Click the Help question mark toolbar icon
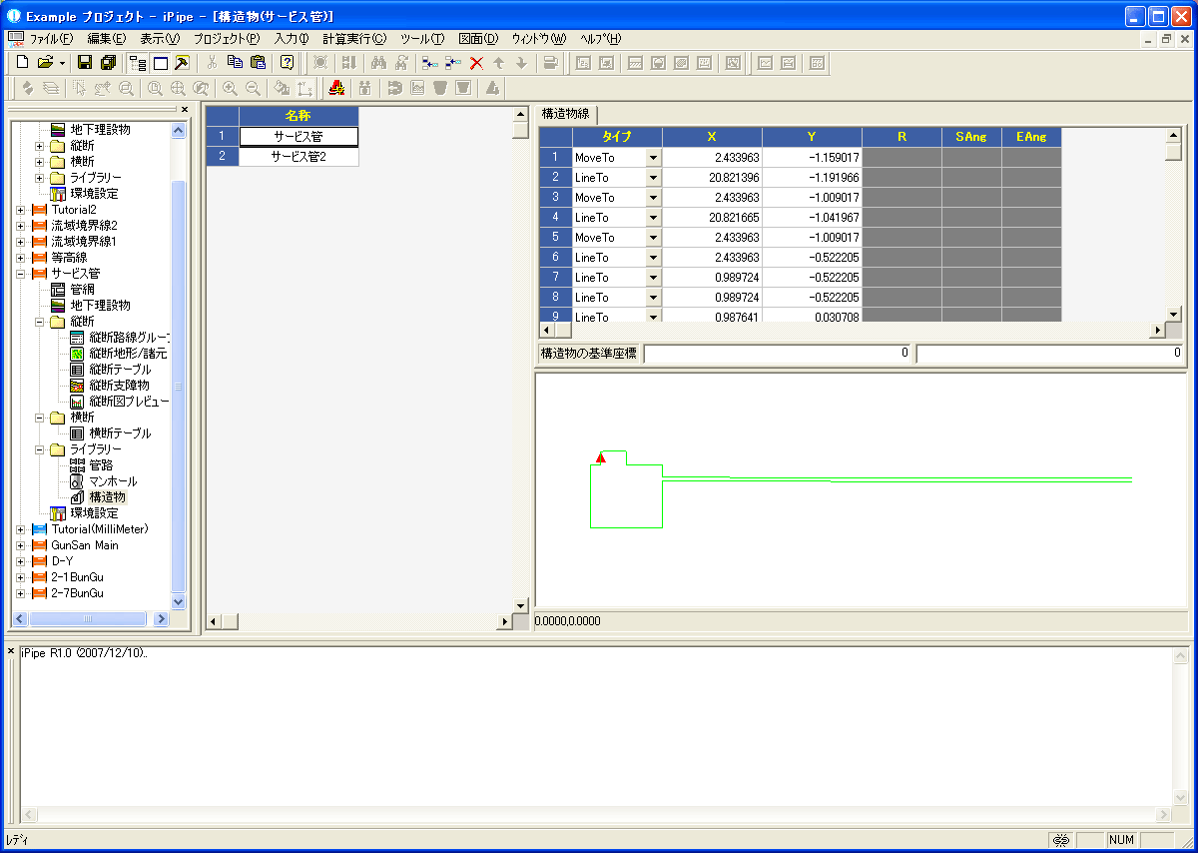 click(x=287, y=63)
